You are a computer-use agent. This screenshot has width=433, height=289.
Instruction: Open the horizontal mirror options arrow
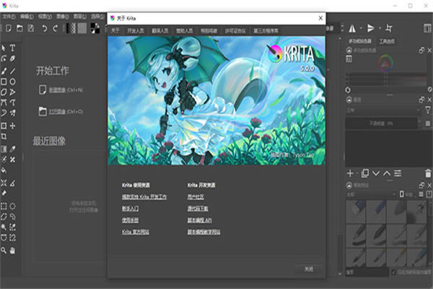361,28
